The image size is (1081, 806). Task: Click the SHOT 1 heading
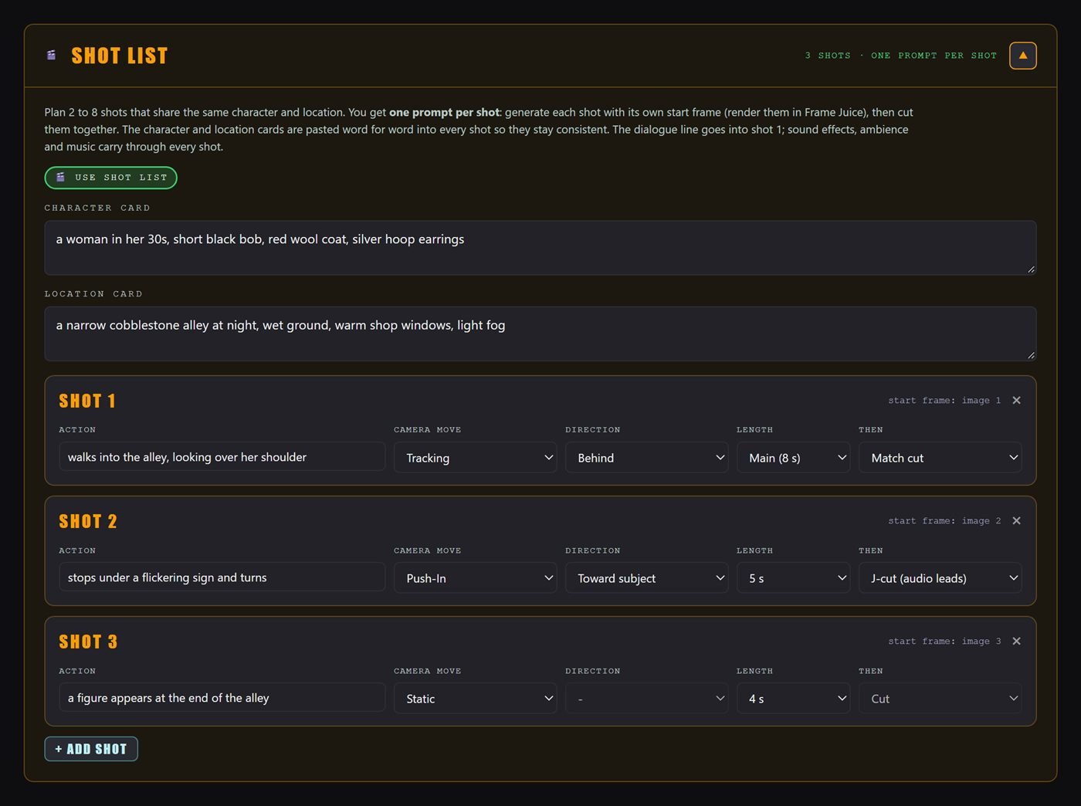87,401
